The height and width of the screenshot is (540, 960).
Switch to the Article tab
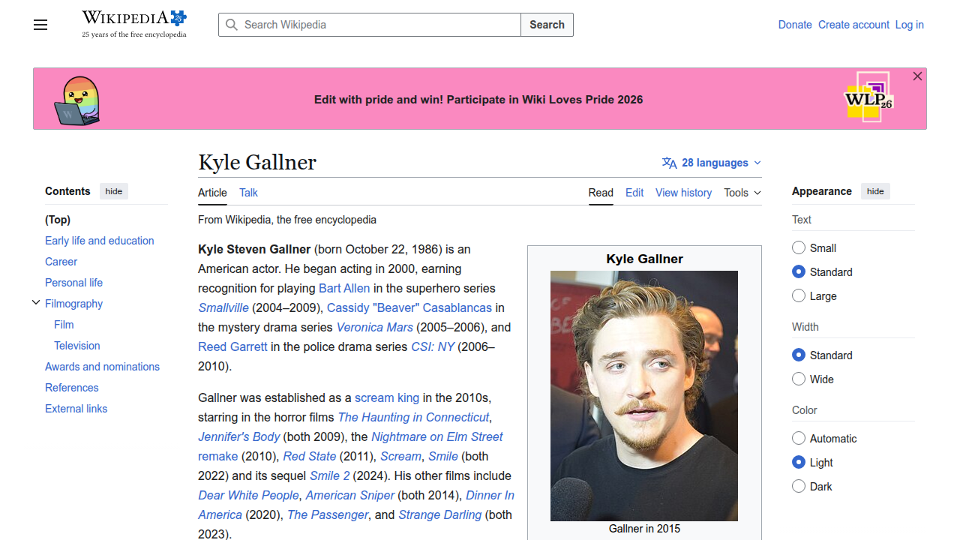click(212, 193)
